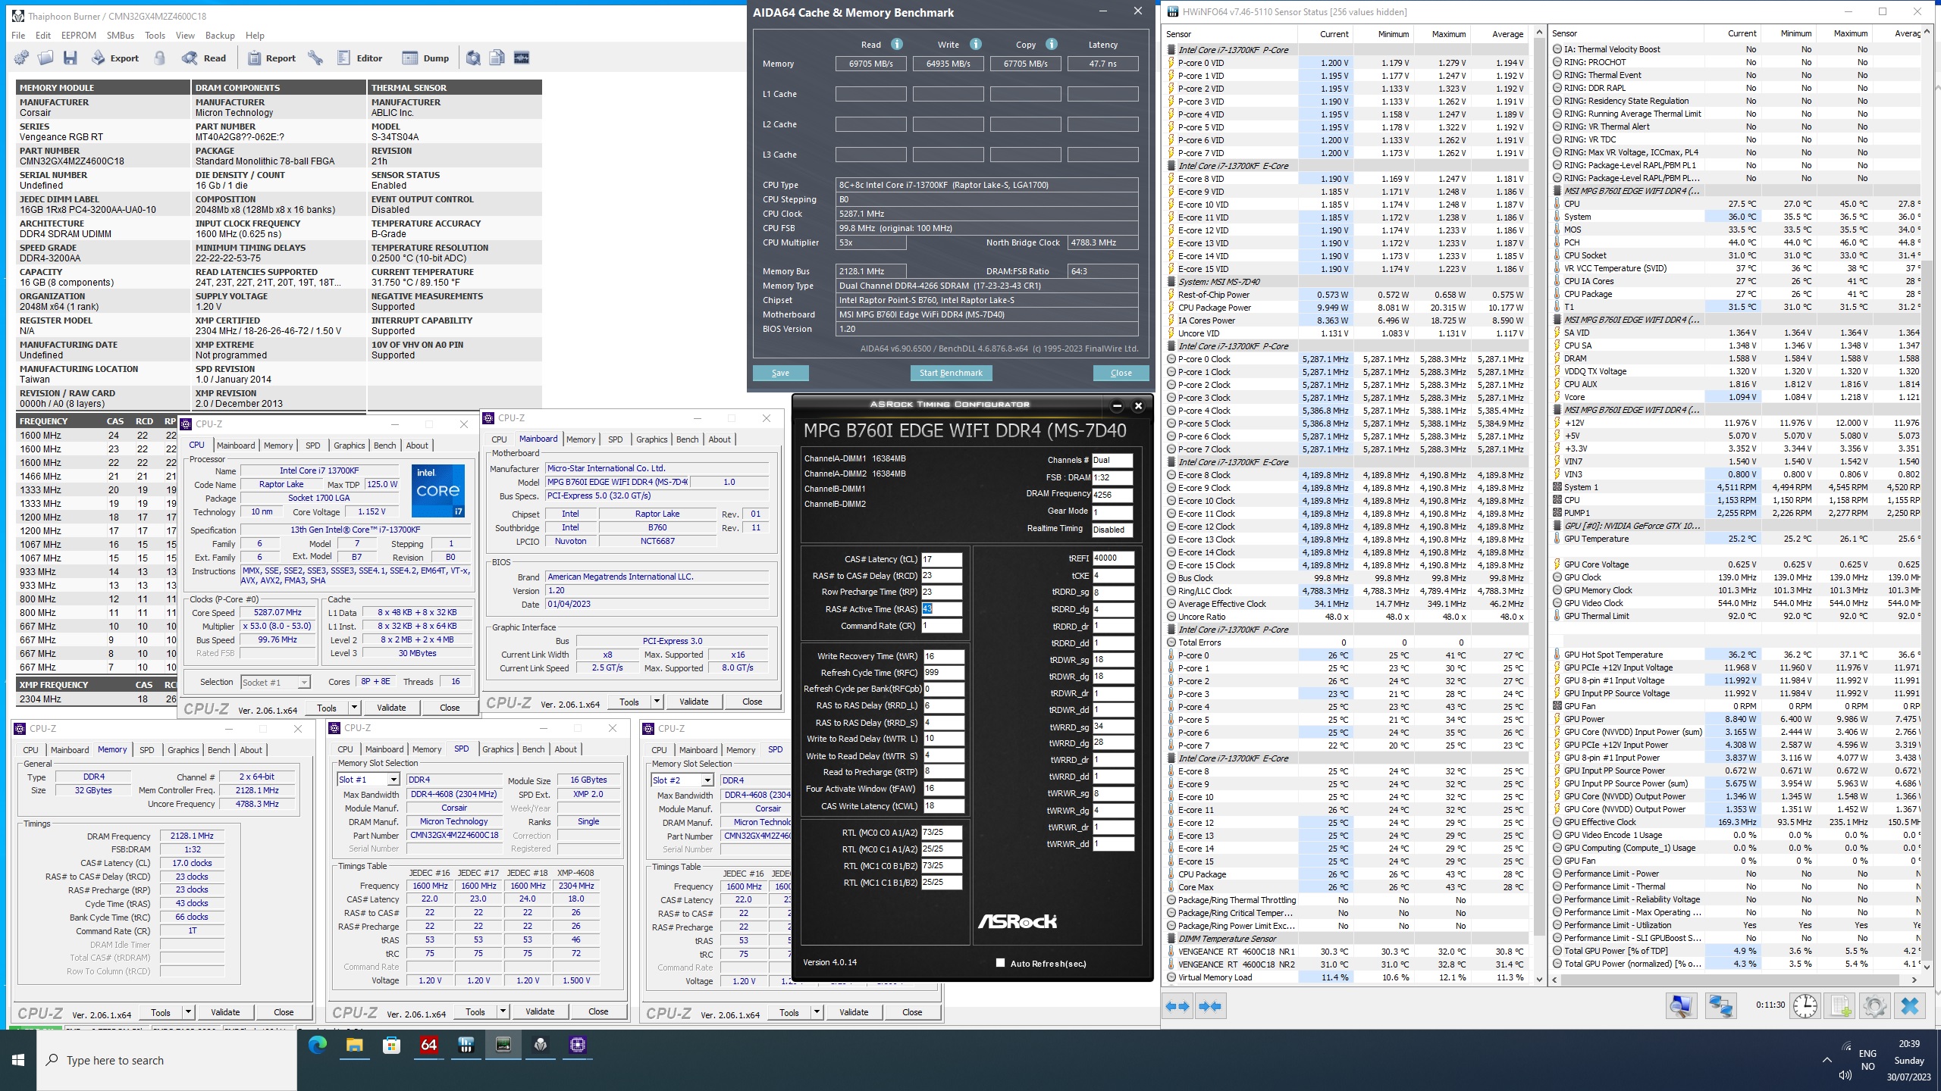This screenshot has width=1941, height=1091.
Task: Open the Dump view in Thaiphoon Burner
Action: point(426,58)
